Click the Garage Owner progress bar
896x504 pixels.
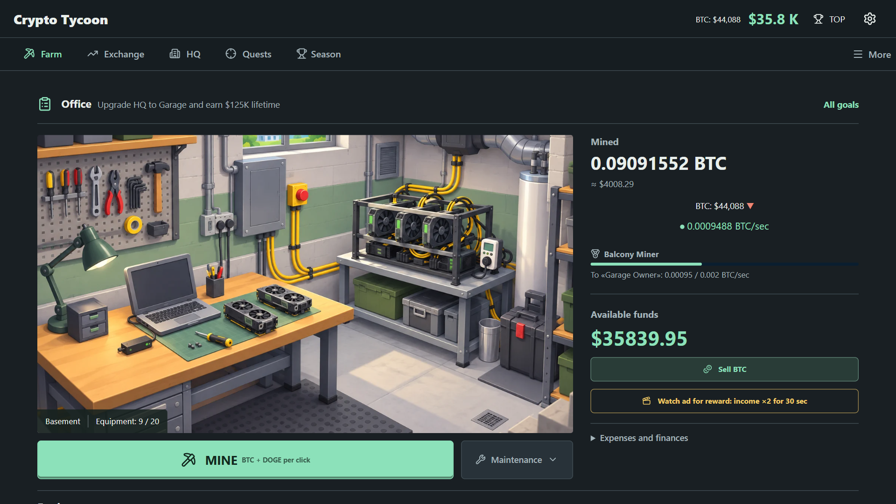724,264
